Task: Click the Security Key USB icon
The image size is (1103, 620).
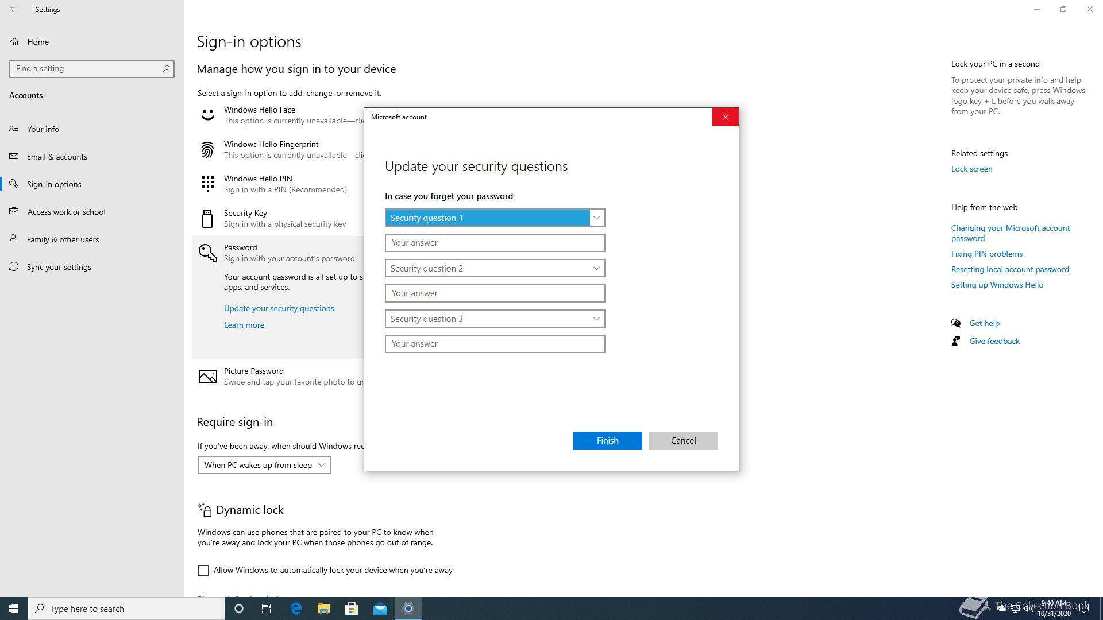Action: pyautogui.click(x=207, y=219)
